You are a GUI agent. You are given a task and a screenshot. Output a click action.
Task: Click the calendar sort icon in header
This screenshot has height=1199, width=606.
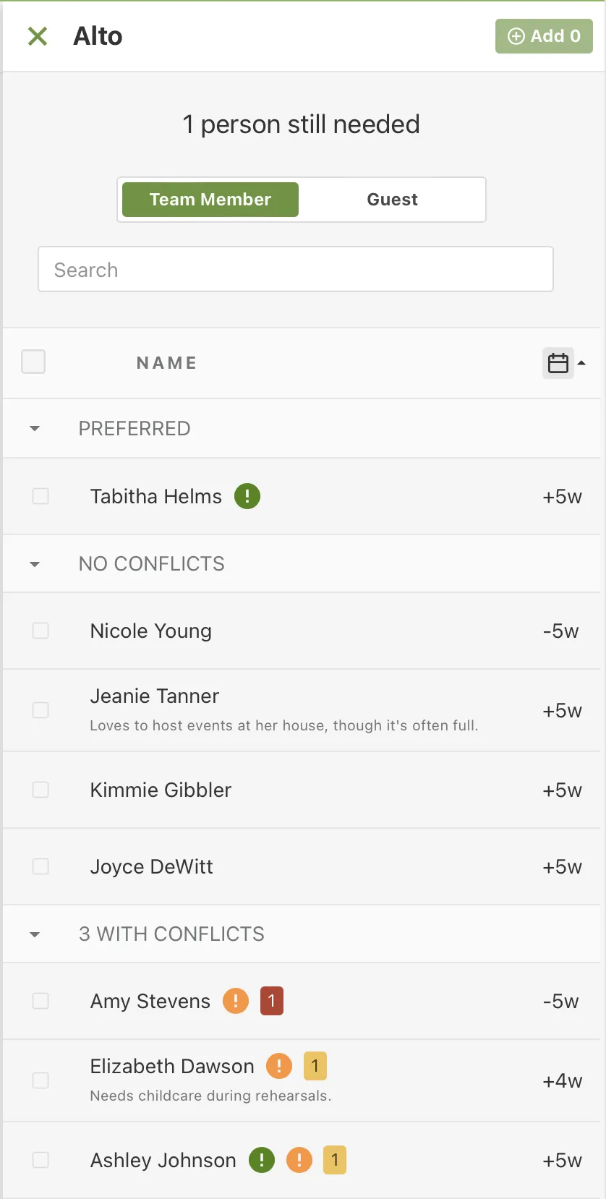558,362
